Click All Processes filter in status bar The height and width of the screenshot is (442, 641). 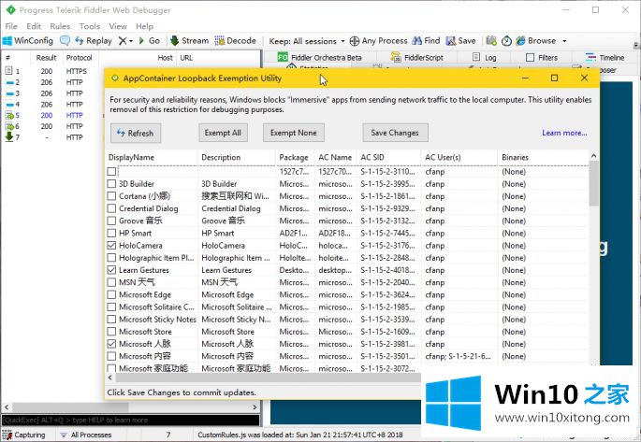(x=85, y=435)
